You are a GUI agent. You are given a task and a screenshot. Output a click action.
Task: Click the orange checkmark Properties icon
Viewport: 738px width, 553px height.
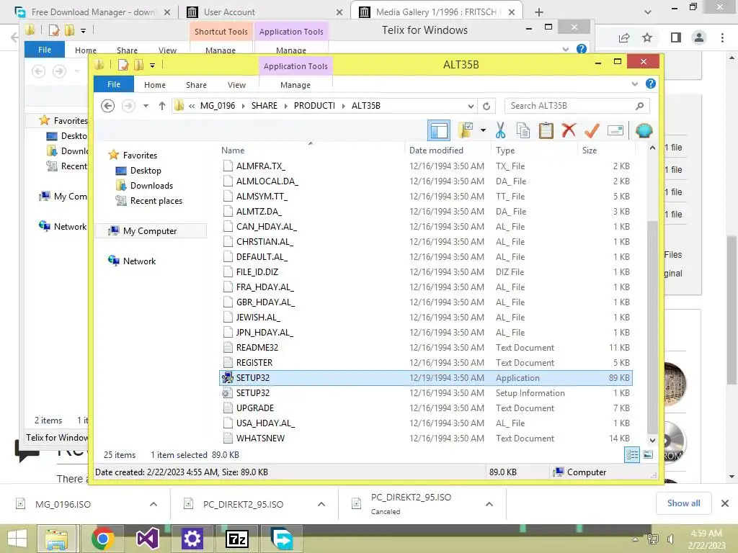592,130
